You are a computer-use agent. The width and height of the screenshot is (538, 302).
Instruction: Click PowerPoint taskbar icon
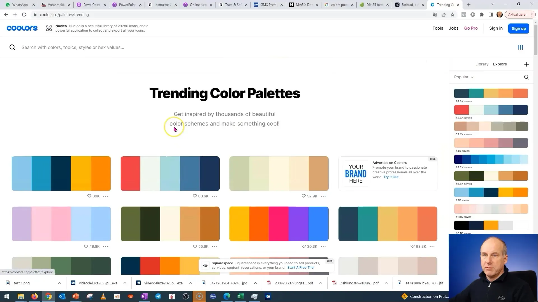pos(76,296)
